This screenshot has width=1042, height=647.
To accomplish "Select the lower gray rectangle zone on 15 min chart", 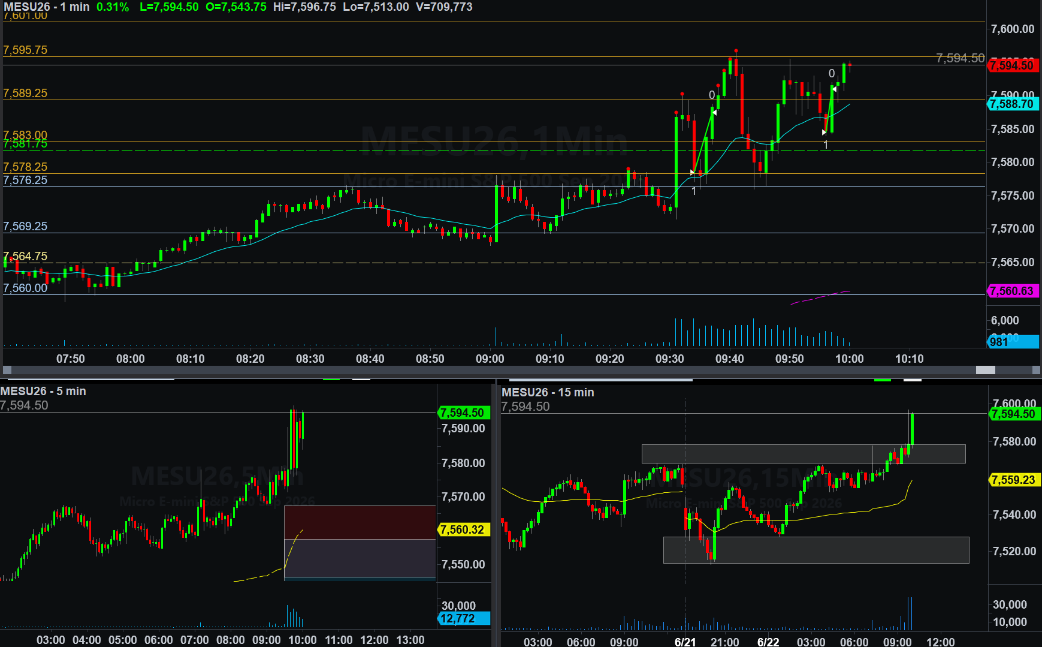I will [x=816, y=550].
